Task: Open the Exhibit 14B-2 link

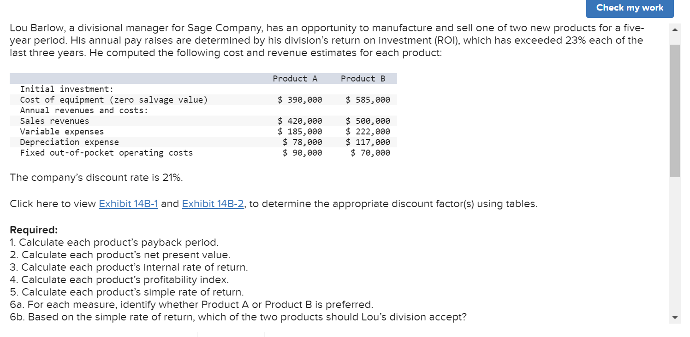Action: coord(213,203)
